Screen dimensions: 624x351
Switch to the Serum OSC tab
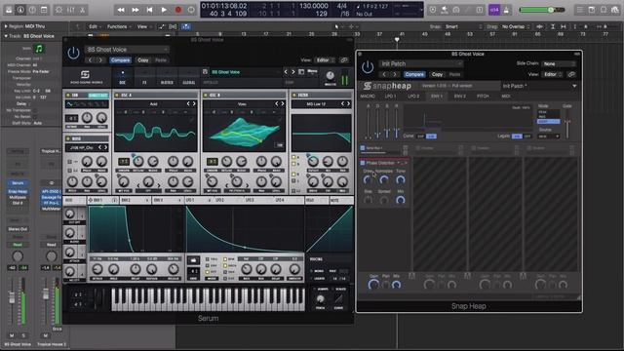click(x=122, y=77)
